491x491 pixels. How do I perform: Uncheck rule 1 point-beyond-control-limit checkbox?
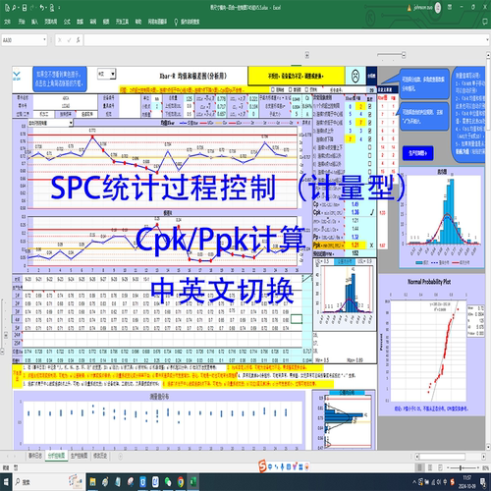tap(370, 106)
